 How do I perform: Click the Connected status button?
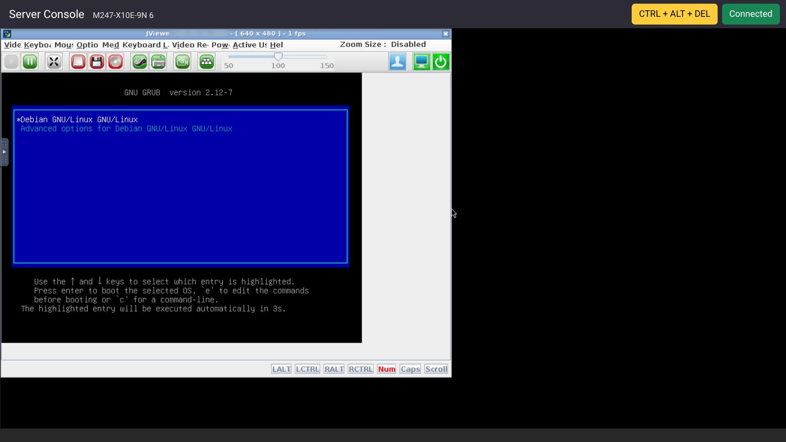[x=750, y=14]
